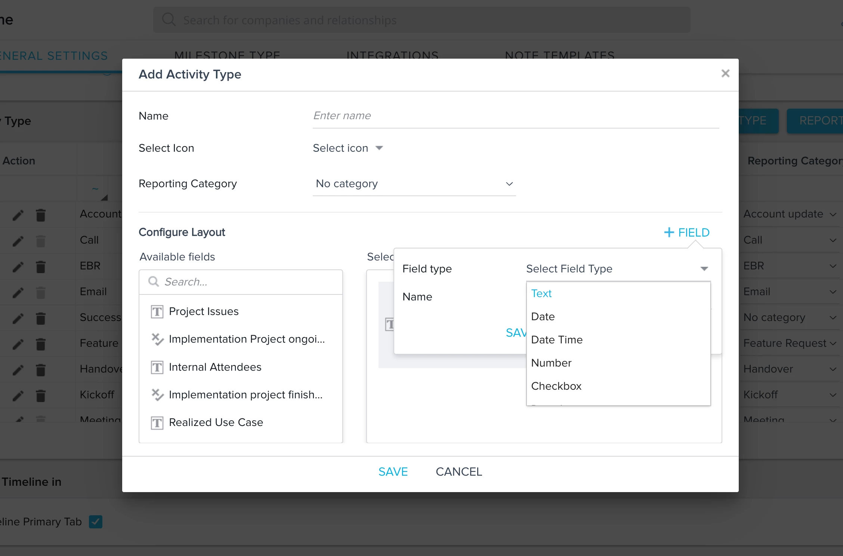The image size is (843, 556).
Task: Open the Select Field Type dropdown
Action: pos(618,269)
